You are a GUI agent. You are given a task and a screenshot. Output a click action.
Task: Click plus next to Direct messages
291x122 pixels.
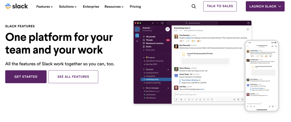tap(168, 88)
